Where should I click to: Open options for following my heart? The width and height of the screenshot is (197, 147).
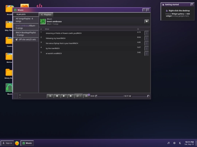(x=147, y=38)
